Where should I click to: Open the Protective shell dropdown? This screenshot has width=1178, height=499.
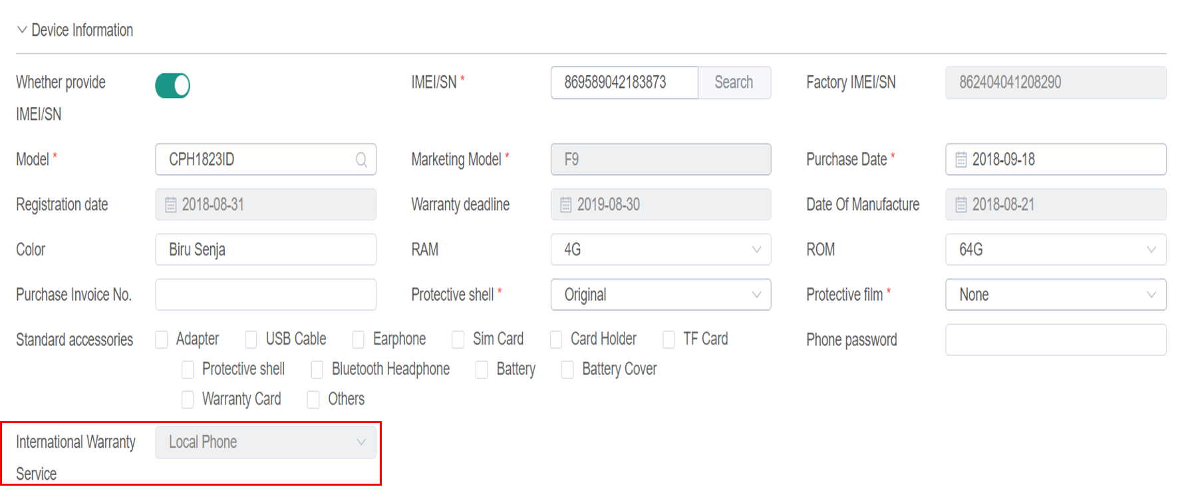click(x=661, y=295)
